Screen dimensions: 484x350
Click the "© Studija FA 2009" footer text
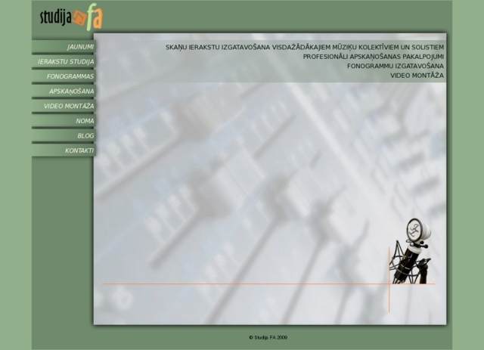[x=268, y=337]
